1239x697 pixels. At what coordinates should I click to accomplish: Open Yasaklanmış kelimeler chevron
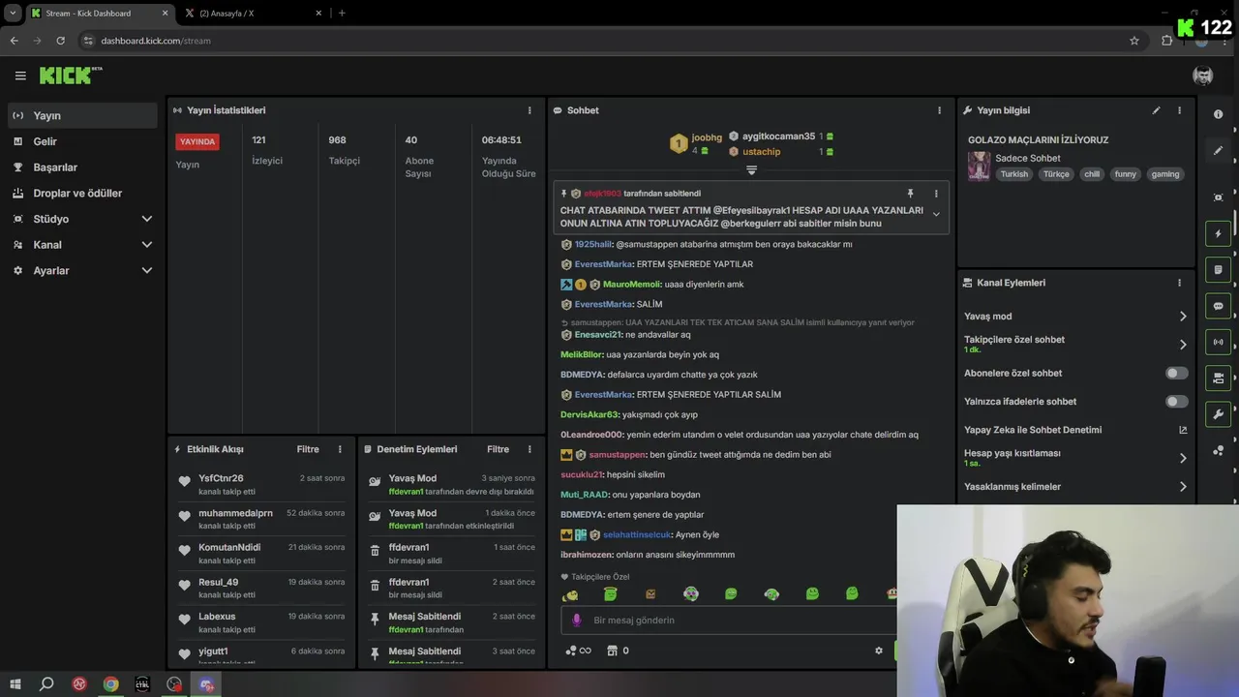[1183, 487]
